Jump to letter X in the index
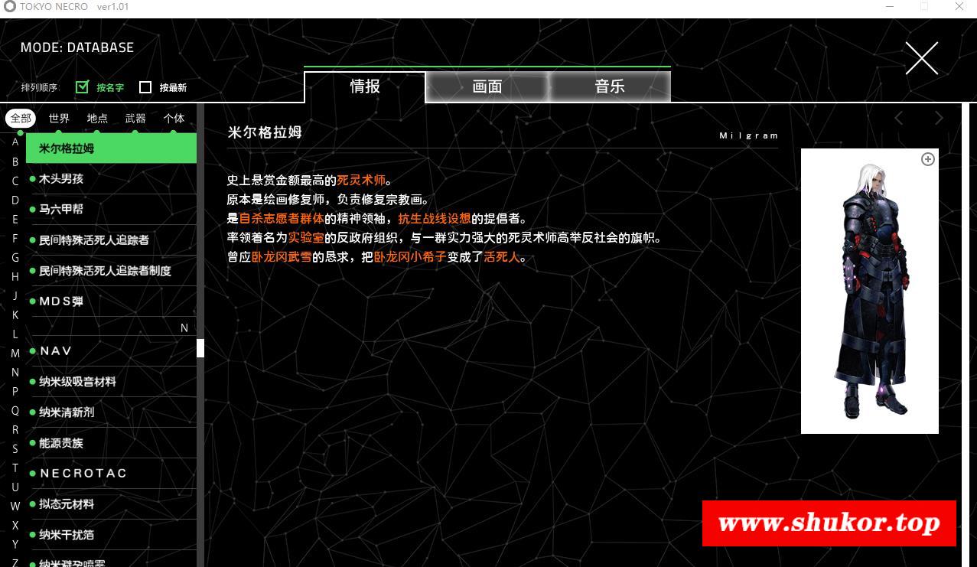The width and height of the screenshot is (977, 567). (15, 525)
